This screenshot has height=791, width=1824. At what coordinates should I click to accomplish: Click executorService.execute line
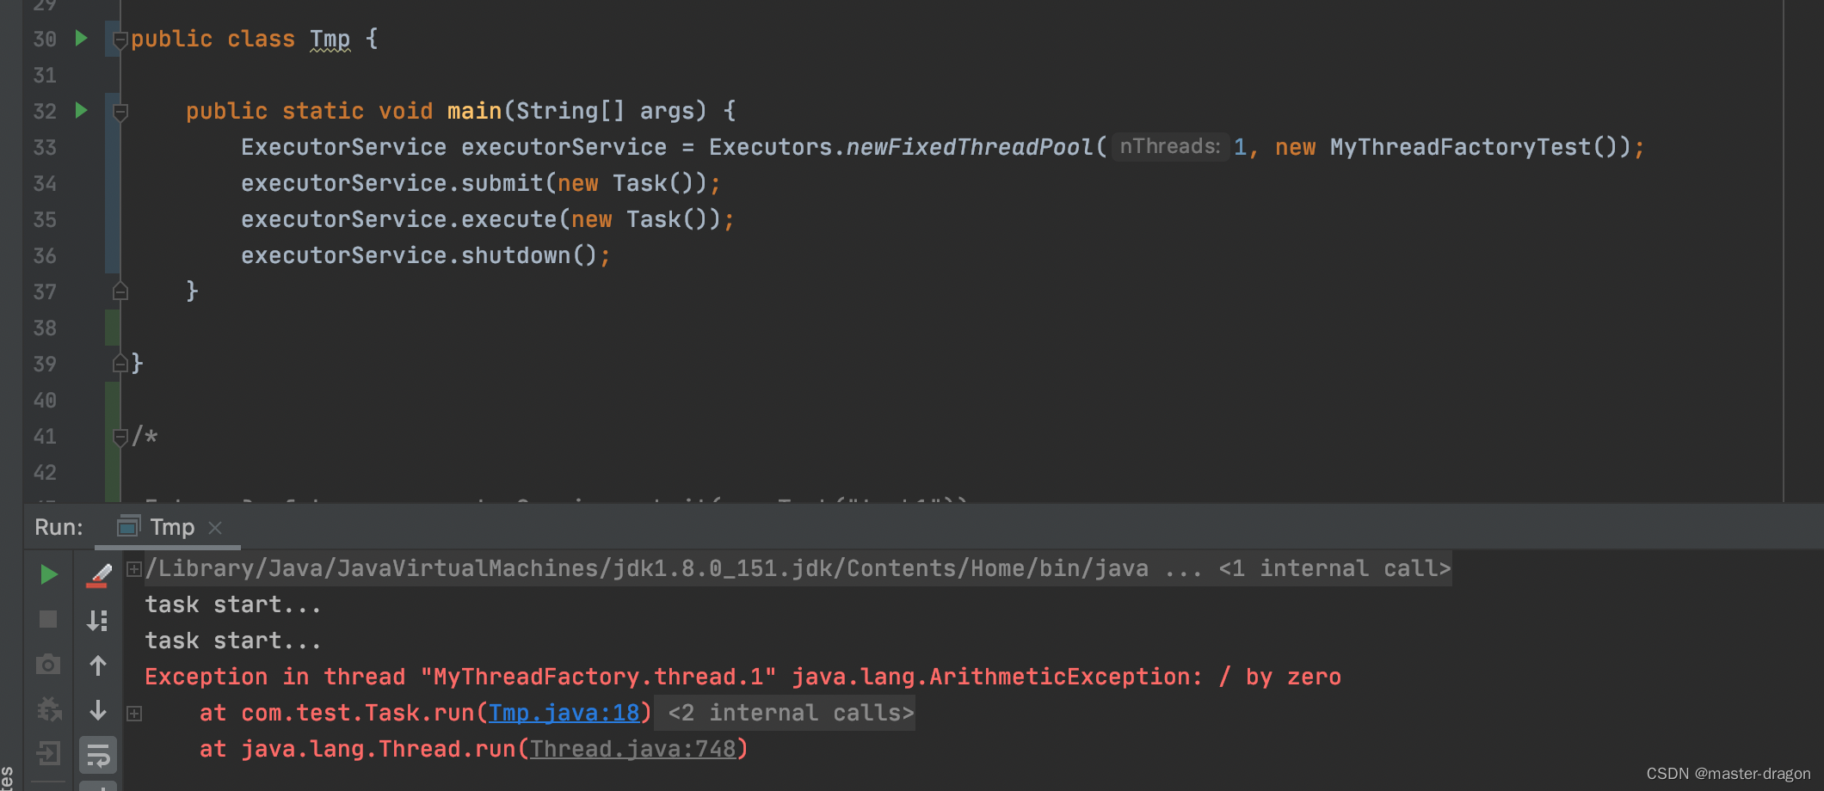487,219
